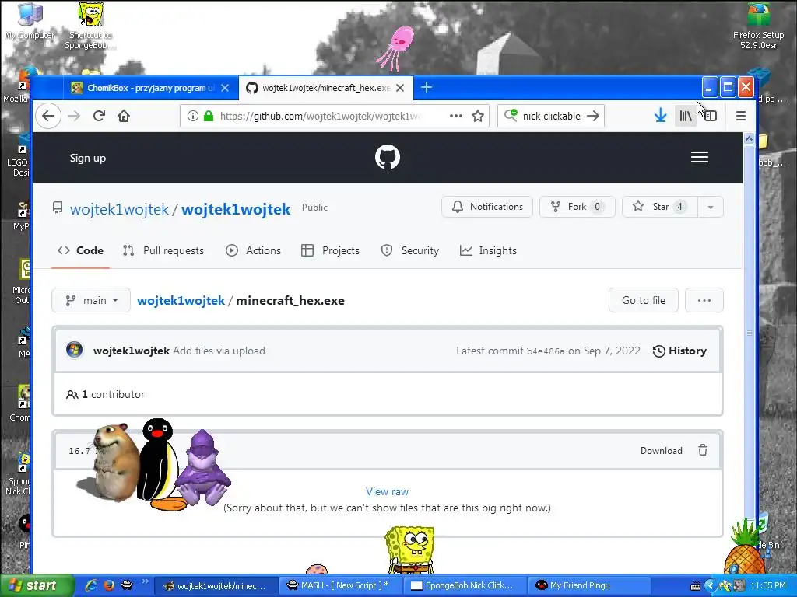Launch Internet Explorer from quick launch
The image size is (797, 597).
point(92,585)
